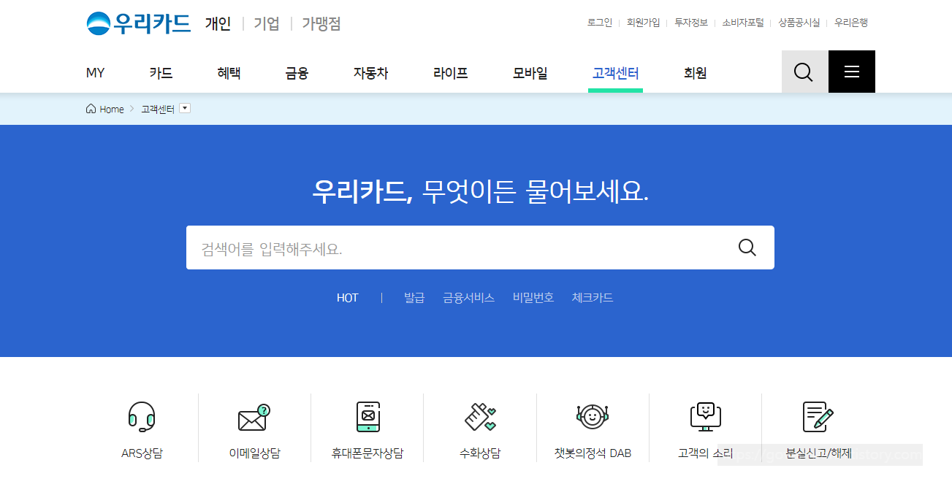Open 챗봇의정석 DAB robot icon
Screen dimensions: 952x495
point(593,417)
